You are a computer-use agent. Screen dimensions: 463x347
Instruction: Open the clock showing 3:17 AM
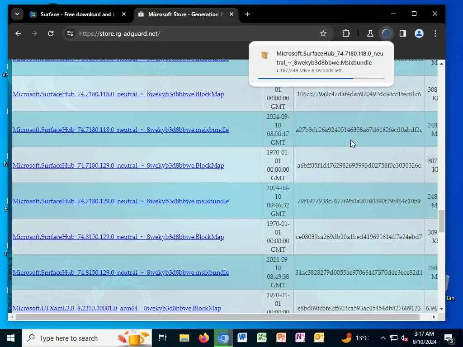[x=424, y=338]
